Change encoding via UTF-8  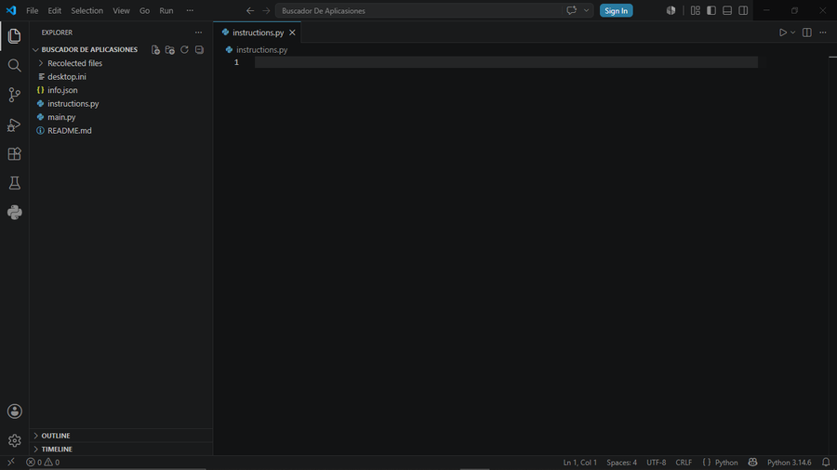(x=656, y=462)
